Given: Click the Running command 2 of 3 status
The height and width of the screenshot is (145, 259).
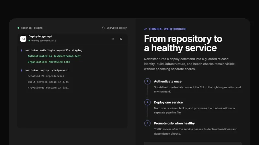Looking at the screenshot, I should click(x=43, y=41).
